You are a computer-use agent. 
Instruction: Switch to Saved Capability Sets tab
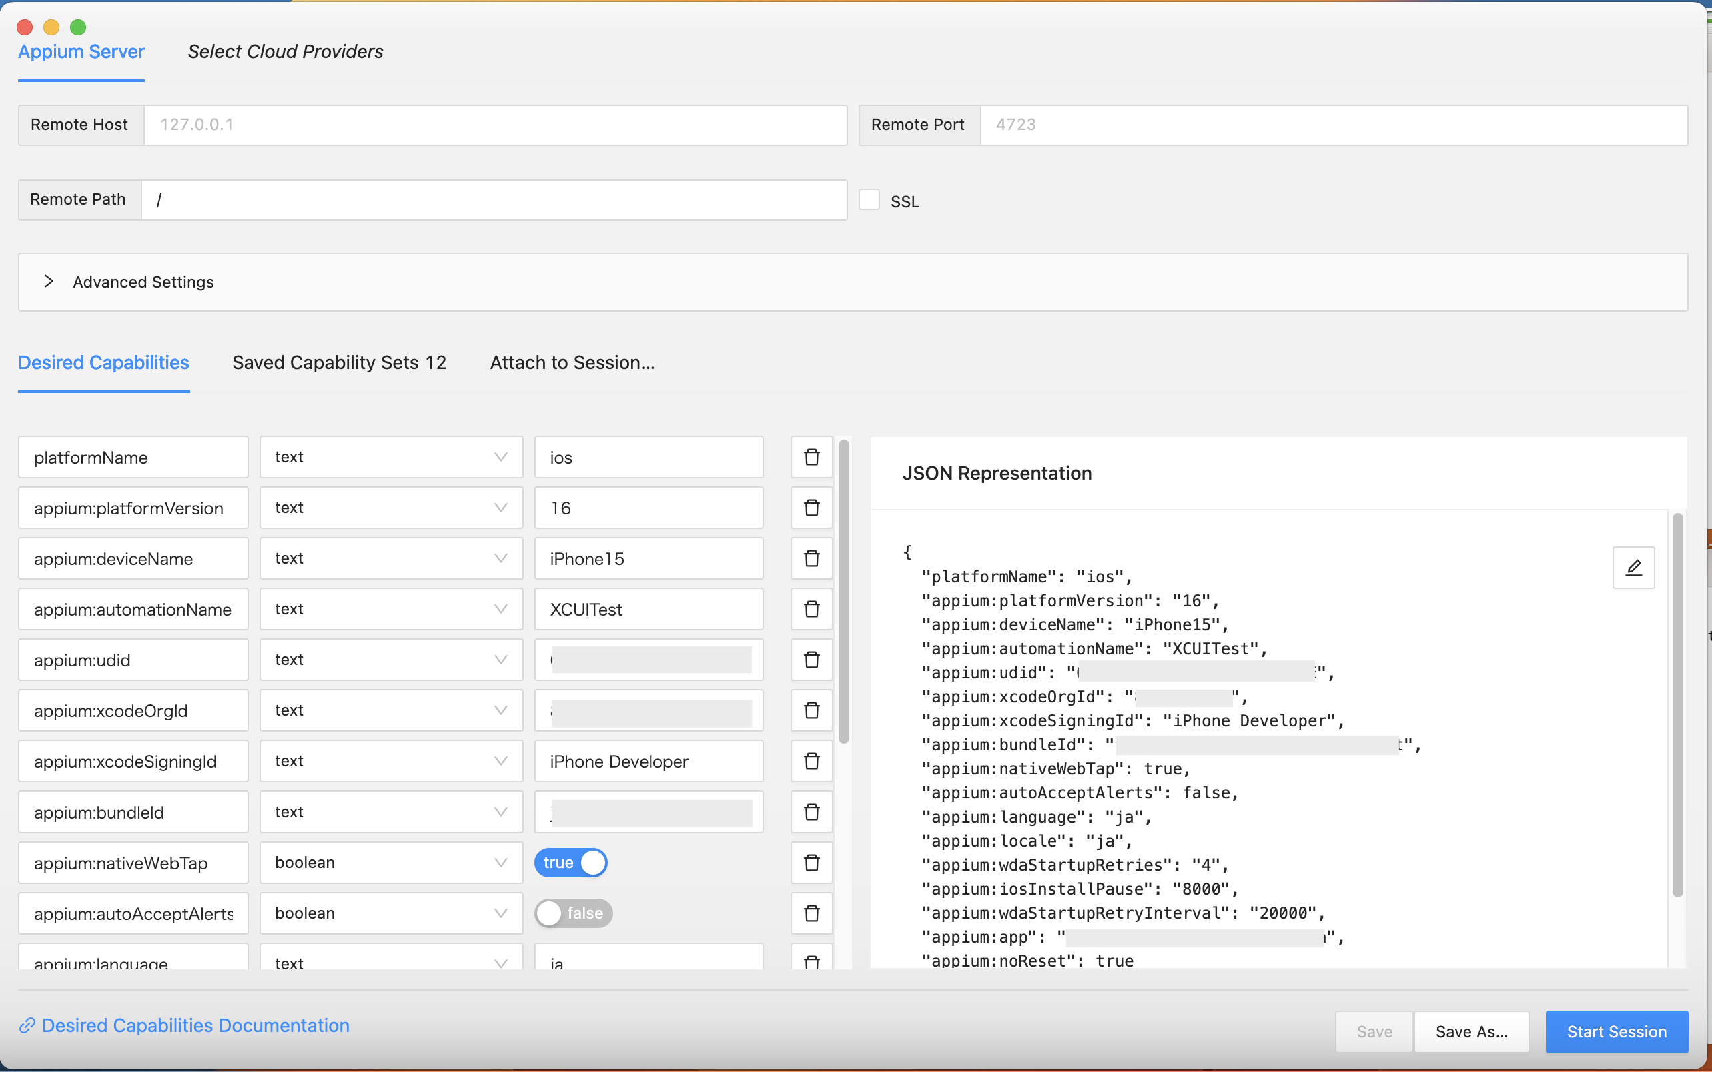(x=339, y=362)
